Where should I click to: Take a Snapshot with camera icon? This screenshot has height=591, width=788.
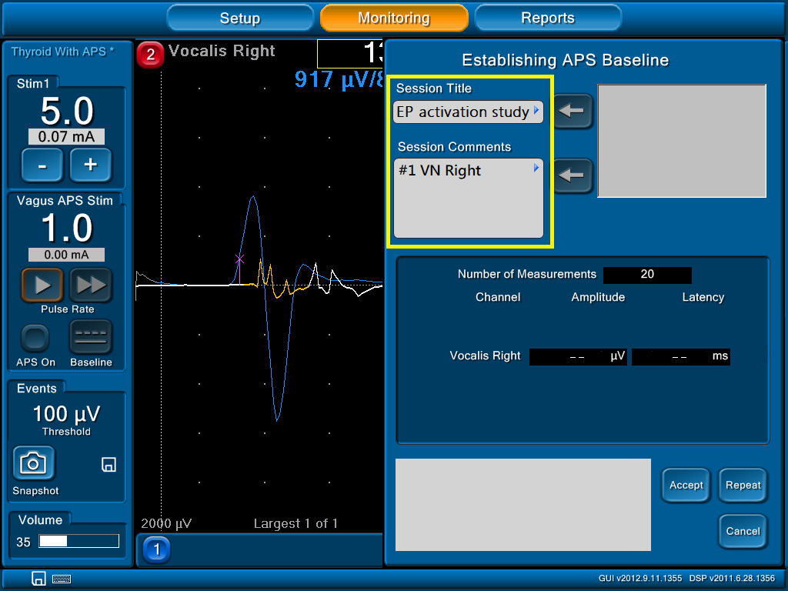[33, 462]
